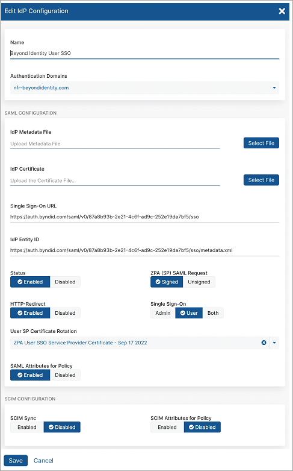Screen dimensions: 293x471
Task: Choose Unsigned for ZPA SAML Request
Action: 199,282
